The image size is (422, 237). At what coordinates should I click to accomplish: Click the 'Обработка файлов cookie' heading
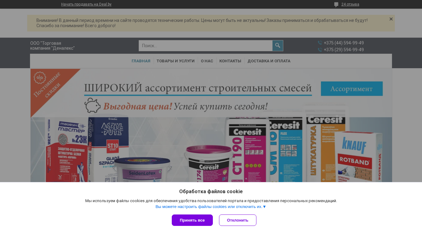point(211,191)
